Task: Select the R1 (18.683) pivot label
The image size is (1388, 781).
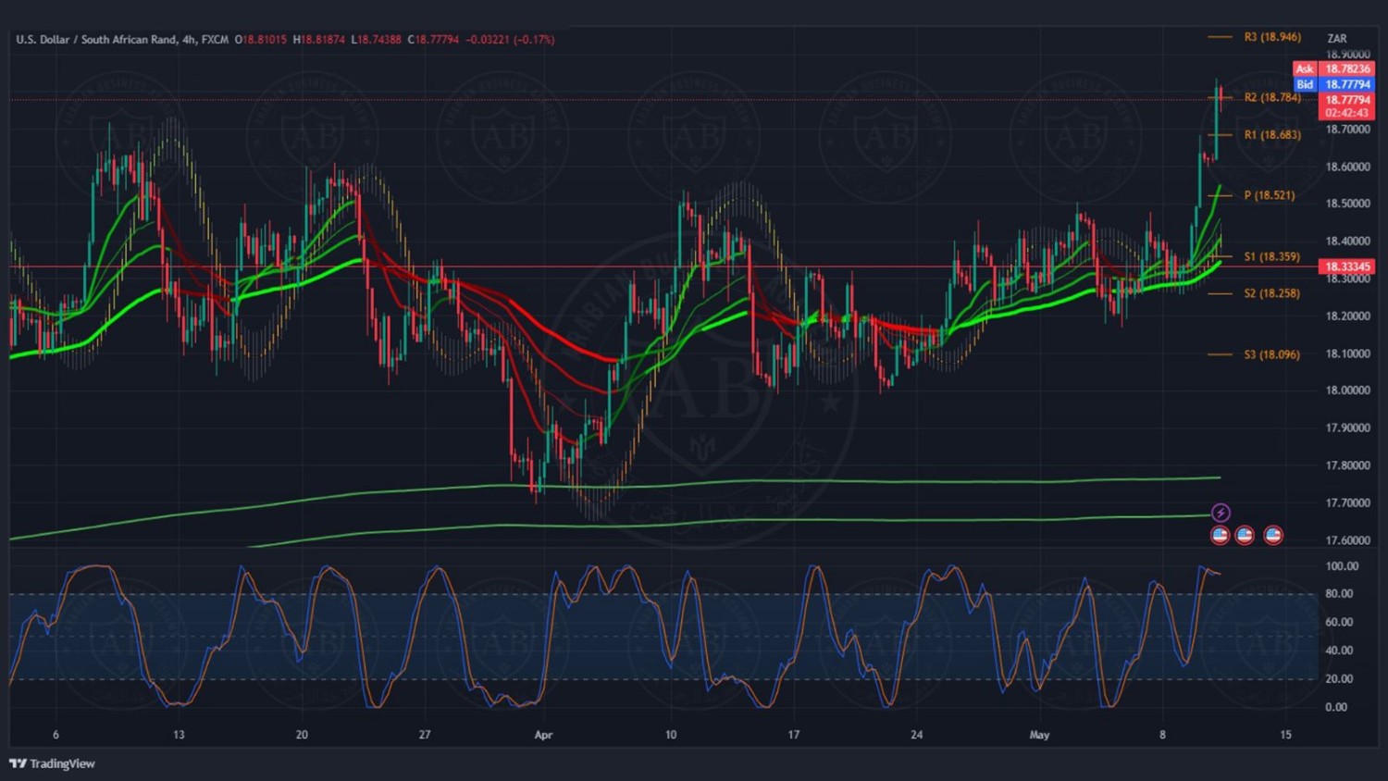Action: coord(1272,135)
